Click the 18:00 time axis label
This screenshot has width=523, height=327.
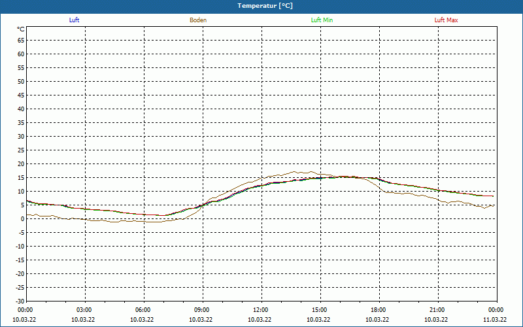[x=379, y=310]
